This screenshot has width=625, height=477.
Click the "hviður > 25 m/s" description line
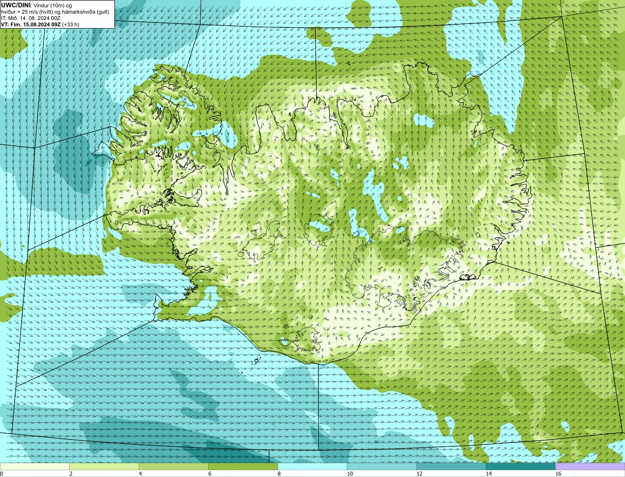tap(55, 12)
